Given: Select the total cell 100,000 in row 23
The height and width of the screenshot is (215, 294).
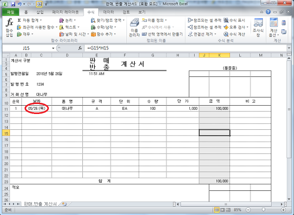Looking at the screenshot, I should click(214, 181).
